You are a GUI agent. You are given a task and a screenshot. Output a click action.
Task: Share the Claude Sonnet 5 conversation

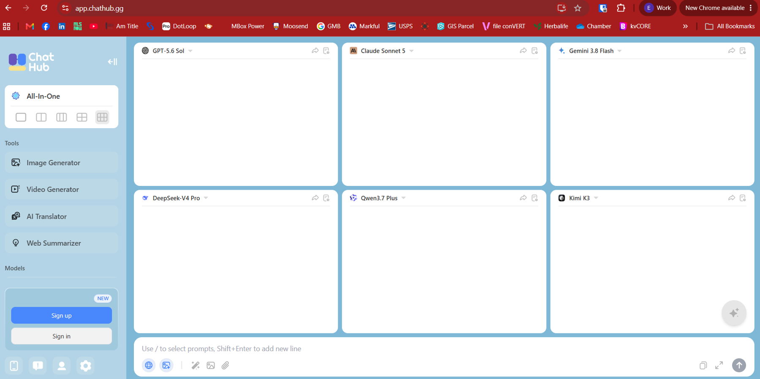[x=523, y=51]
